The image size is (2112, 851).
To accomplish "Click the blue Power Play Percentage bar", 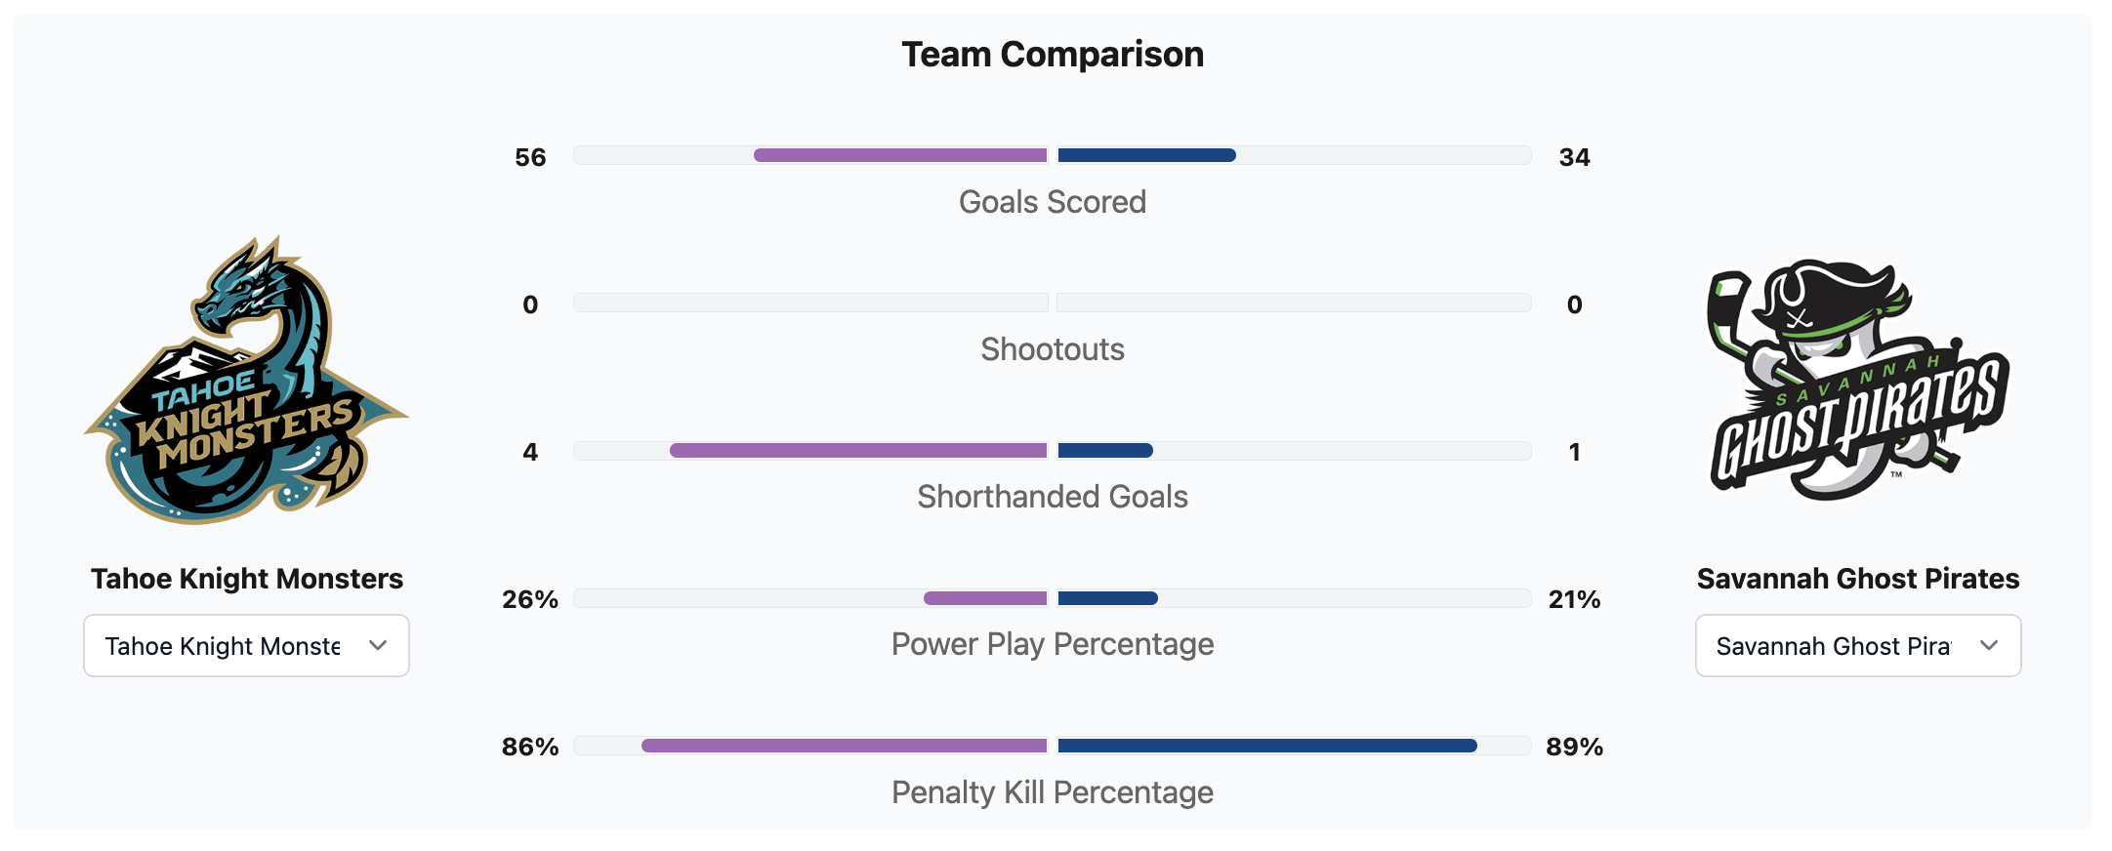I will 1107,598.
